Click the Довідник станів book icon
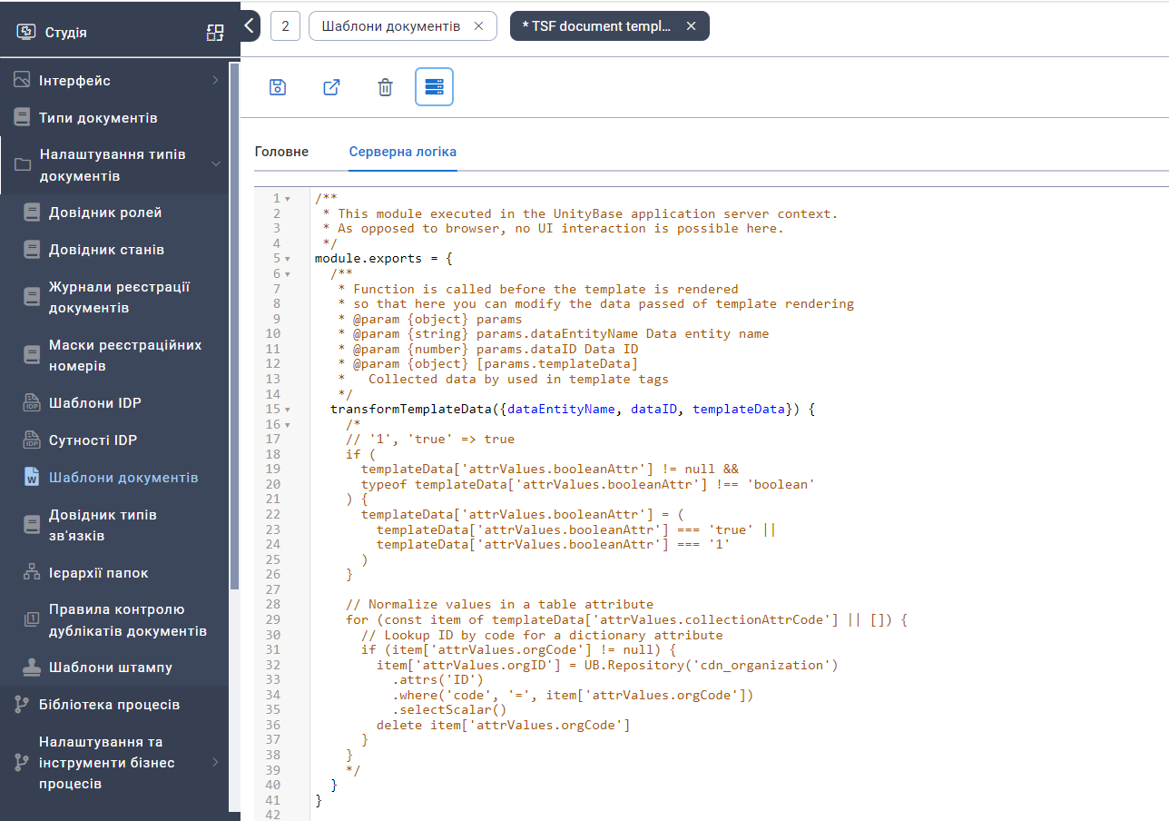This screenshot has height=821, width=1169. pyautogui.click(x=32, y=250)
